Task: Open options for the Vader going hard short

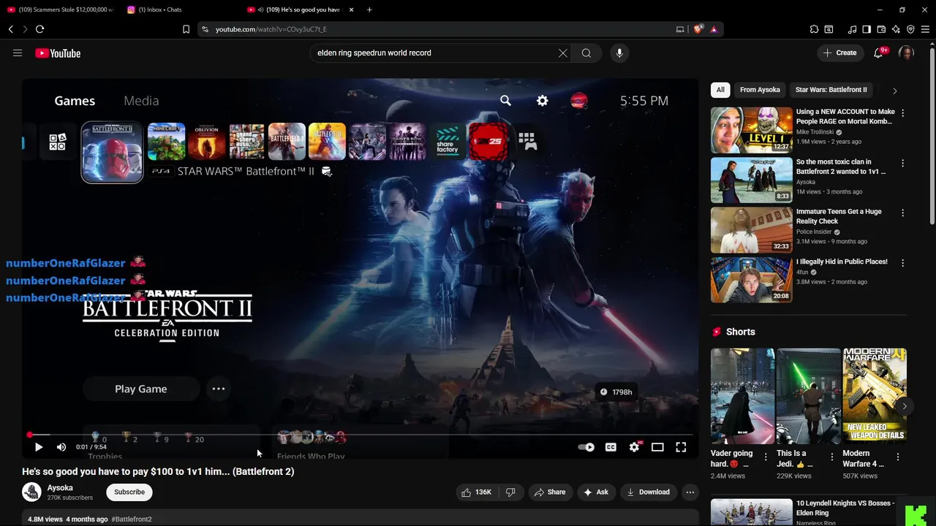Action: [766, 457]
